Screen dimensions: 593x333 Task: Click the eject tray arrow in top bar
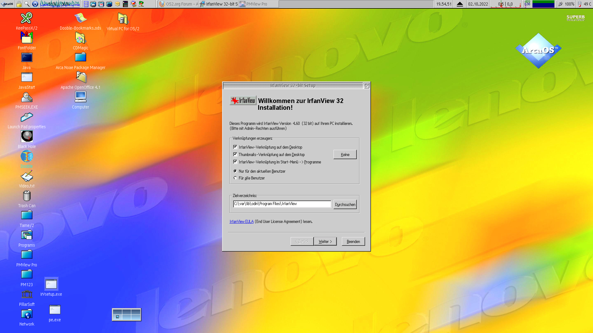click(460, 4)
